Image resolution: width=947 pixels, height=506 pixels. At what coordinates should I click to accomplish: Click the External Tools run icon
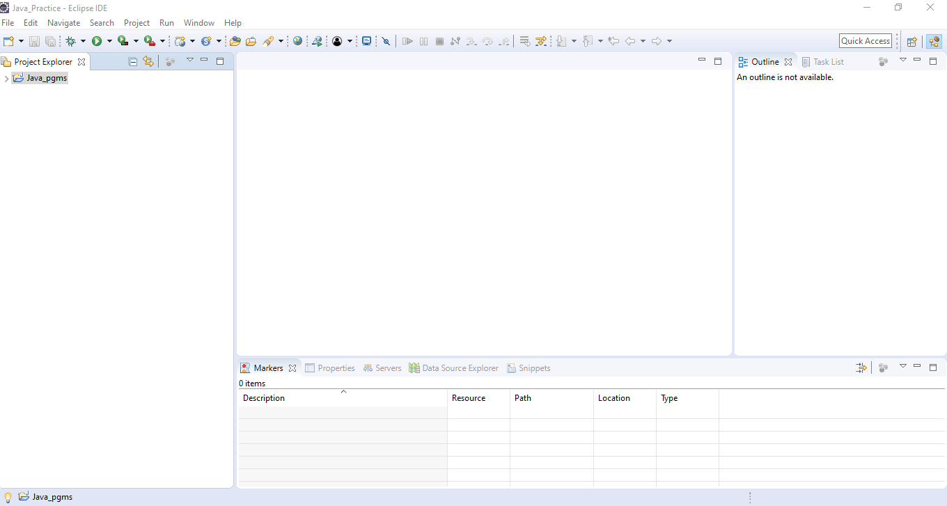(149, 41)
